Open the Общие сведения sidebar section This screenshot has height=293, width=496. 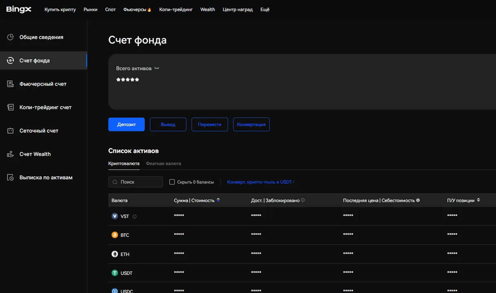click(41, 37)
